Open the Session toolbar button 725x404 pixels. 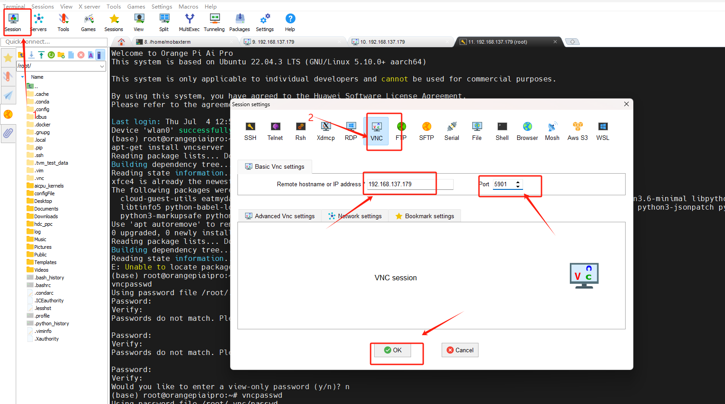pos(13,22)
